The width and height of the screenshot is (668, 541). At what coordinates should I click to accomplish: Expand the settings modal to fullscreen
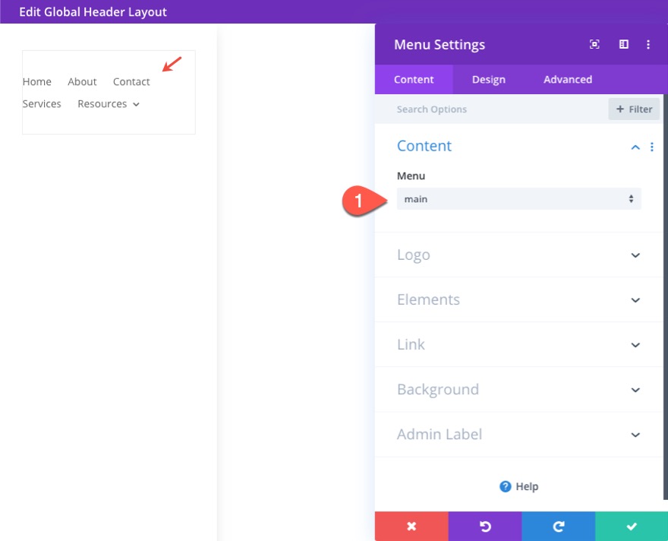tap(594, 44)
